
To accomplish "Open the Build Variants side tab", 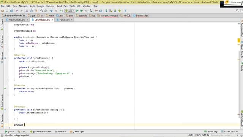I will pos(2,102).
